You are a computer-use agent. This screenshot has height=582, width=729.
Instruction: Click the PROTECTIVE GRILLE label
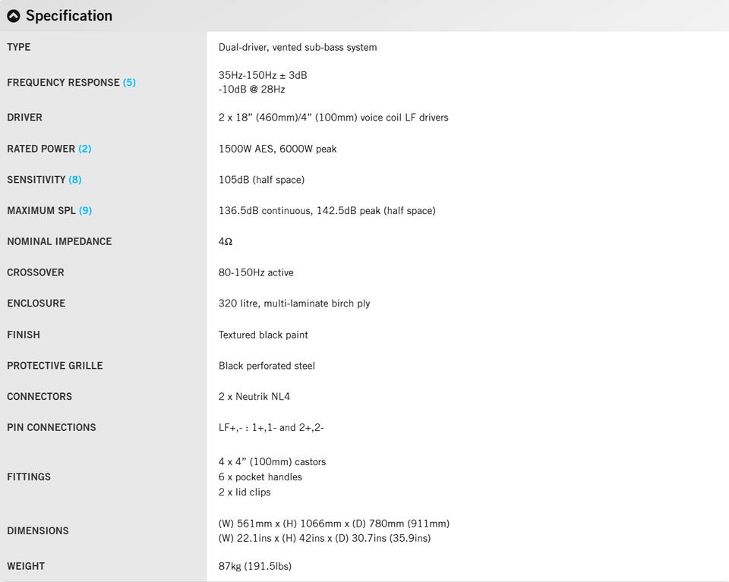[55, 366]
